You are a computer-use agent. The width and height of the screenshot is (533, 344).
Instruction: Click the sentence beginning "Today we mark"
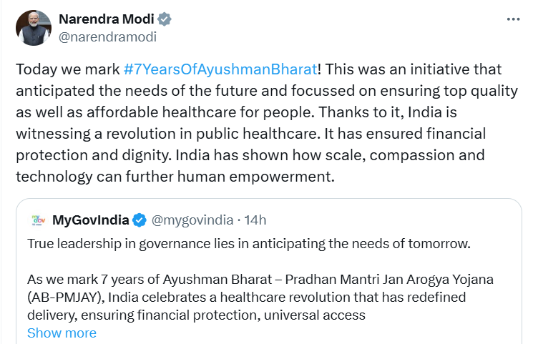pos(68,69)
